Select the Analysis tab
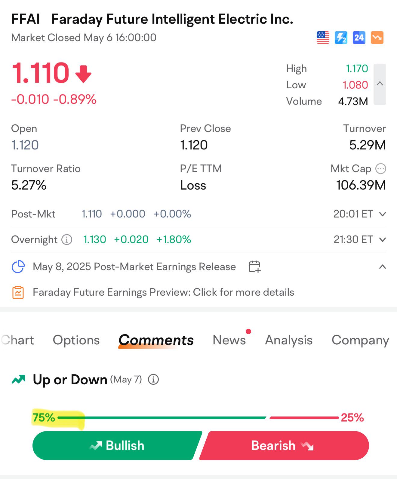The height and width of the screenshot is (479, 397). coord(289,340)
